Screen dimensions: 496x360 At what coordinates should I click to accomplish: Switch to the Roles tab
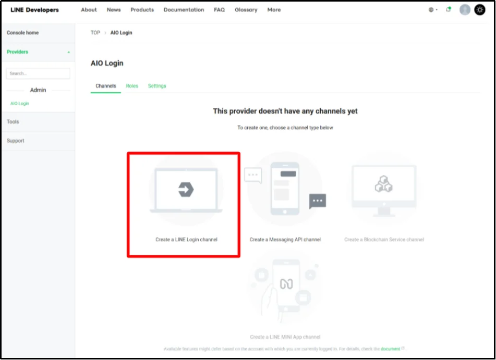[x=132, y=85]
